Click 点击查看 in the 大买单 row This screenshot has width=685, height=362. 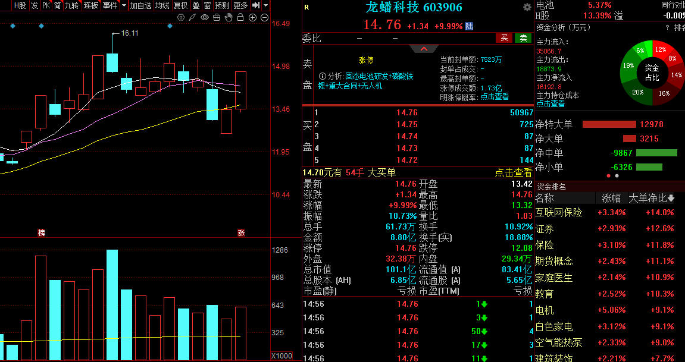514,173
